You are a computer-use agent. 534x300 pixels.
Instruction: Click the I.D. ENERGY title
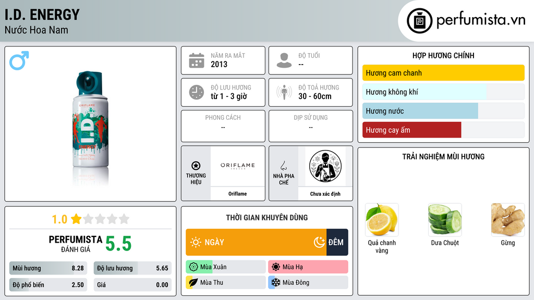click(x=42, y=15)
